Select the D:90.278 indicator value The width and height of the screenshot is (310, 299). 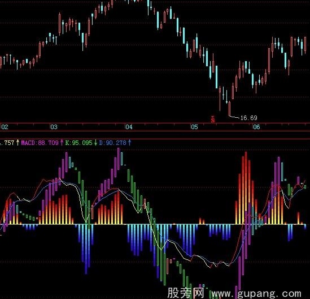[x=113, y=143]
